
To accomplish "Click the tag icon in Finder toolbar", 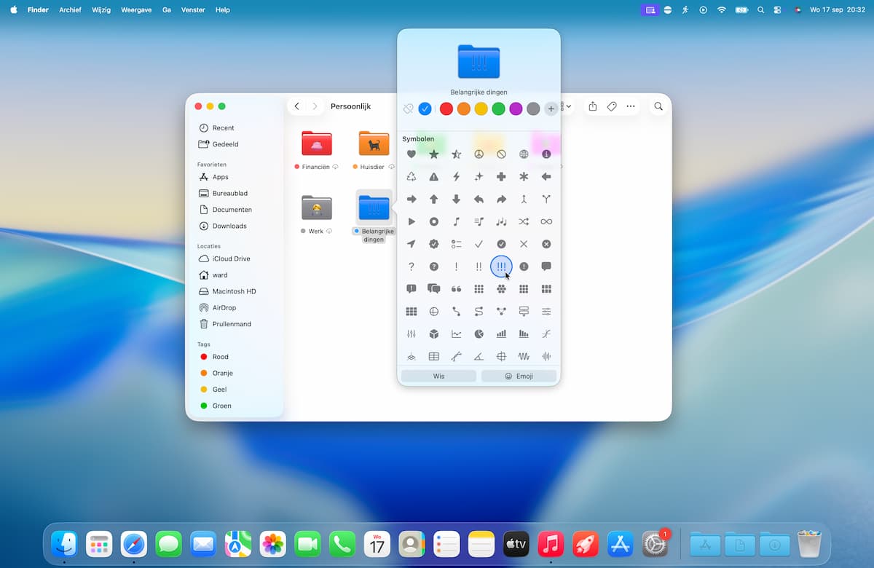I will tap(612, 106).
